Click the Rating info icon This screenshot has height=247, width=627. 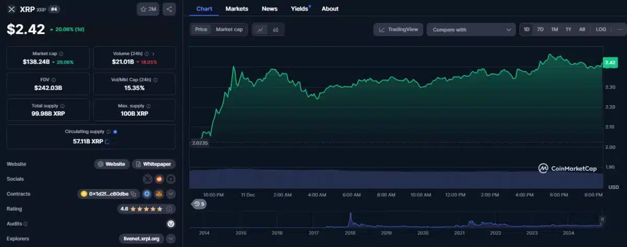coord(169,209)
